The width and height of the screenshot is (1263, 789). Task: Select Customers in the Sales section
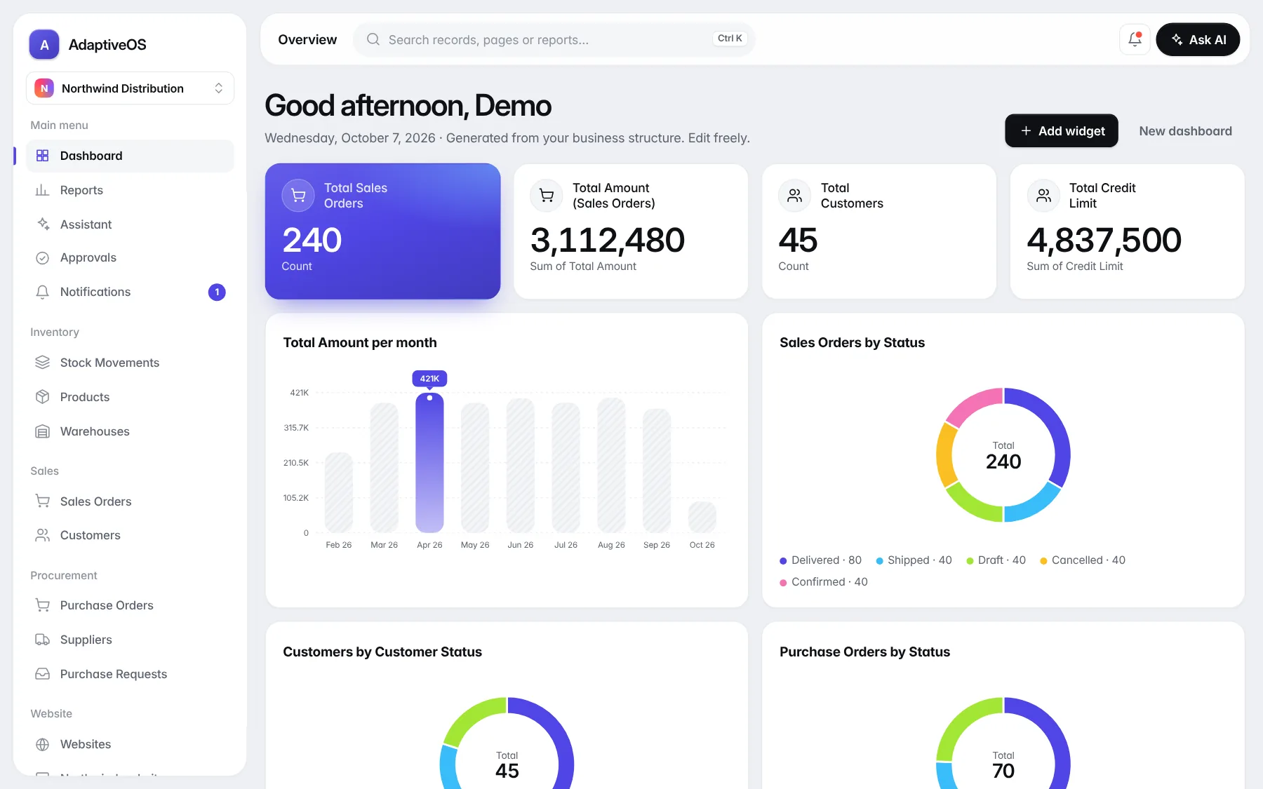tap(130, 535)
